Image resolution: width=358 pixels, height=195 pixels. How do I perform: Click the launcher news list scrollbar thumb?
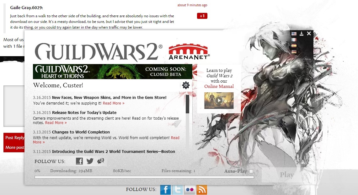coord(187,104)
